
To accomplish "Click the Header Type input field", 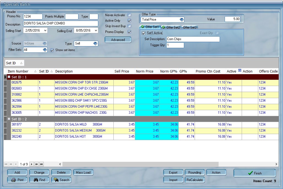I will click(94, 16).
